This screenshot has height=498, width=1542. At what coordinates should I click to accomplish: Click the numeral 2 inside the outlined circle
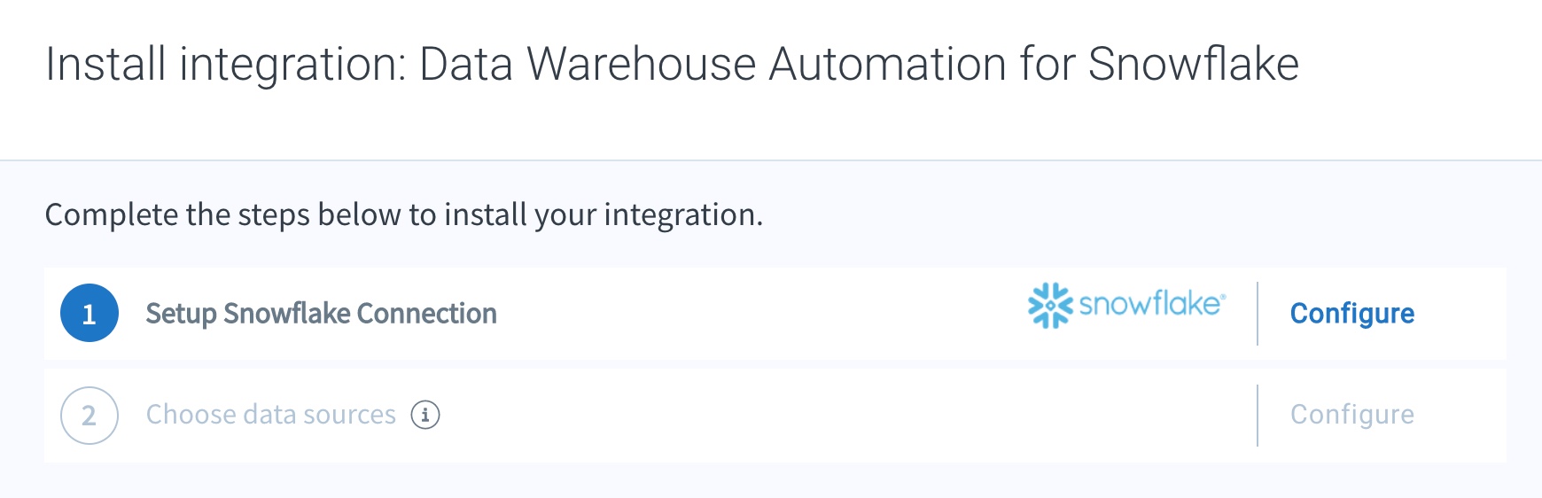tap(89, 416)
